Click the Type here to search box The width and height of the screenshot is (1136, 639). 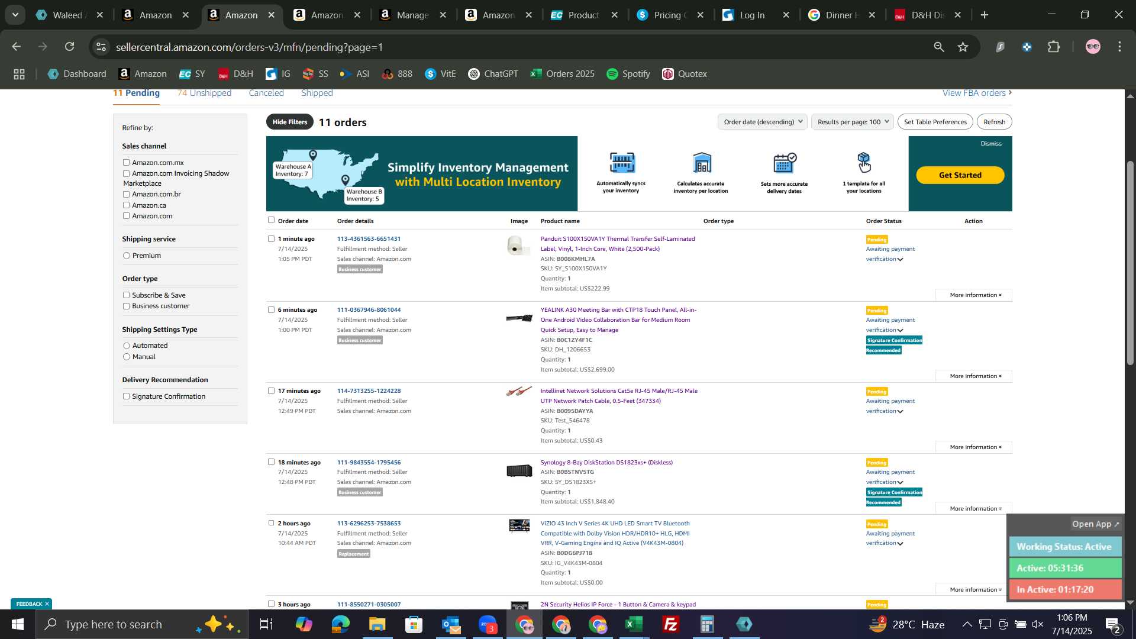[142, 624]
